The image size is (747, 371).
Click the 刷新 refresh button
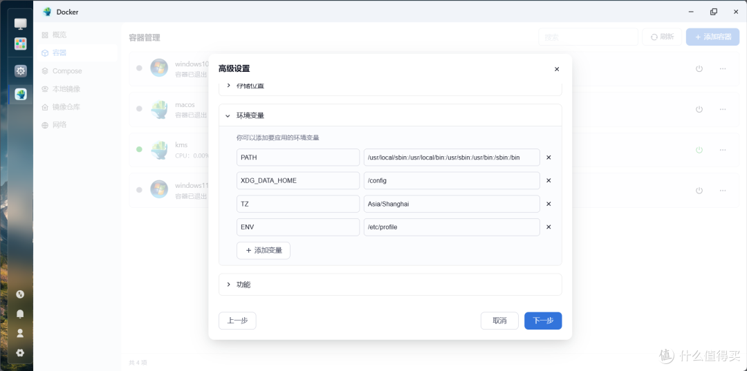[662, 37]
